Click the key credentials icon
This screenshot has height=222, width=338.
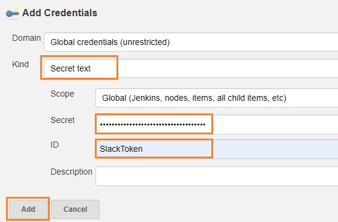pos(12,13)
